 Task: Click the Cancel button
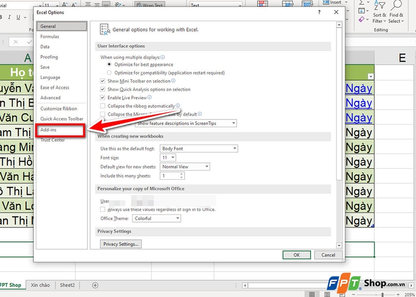click(328, 255)
